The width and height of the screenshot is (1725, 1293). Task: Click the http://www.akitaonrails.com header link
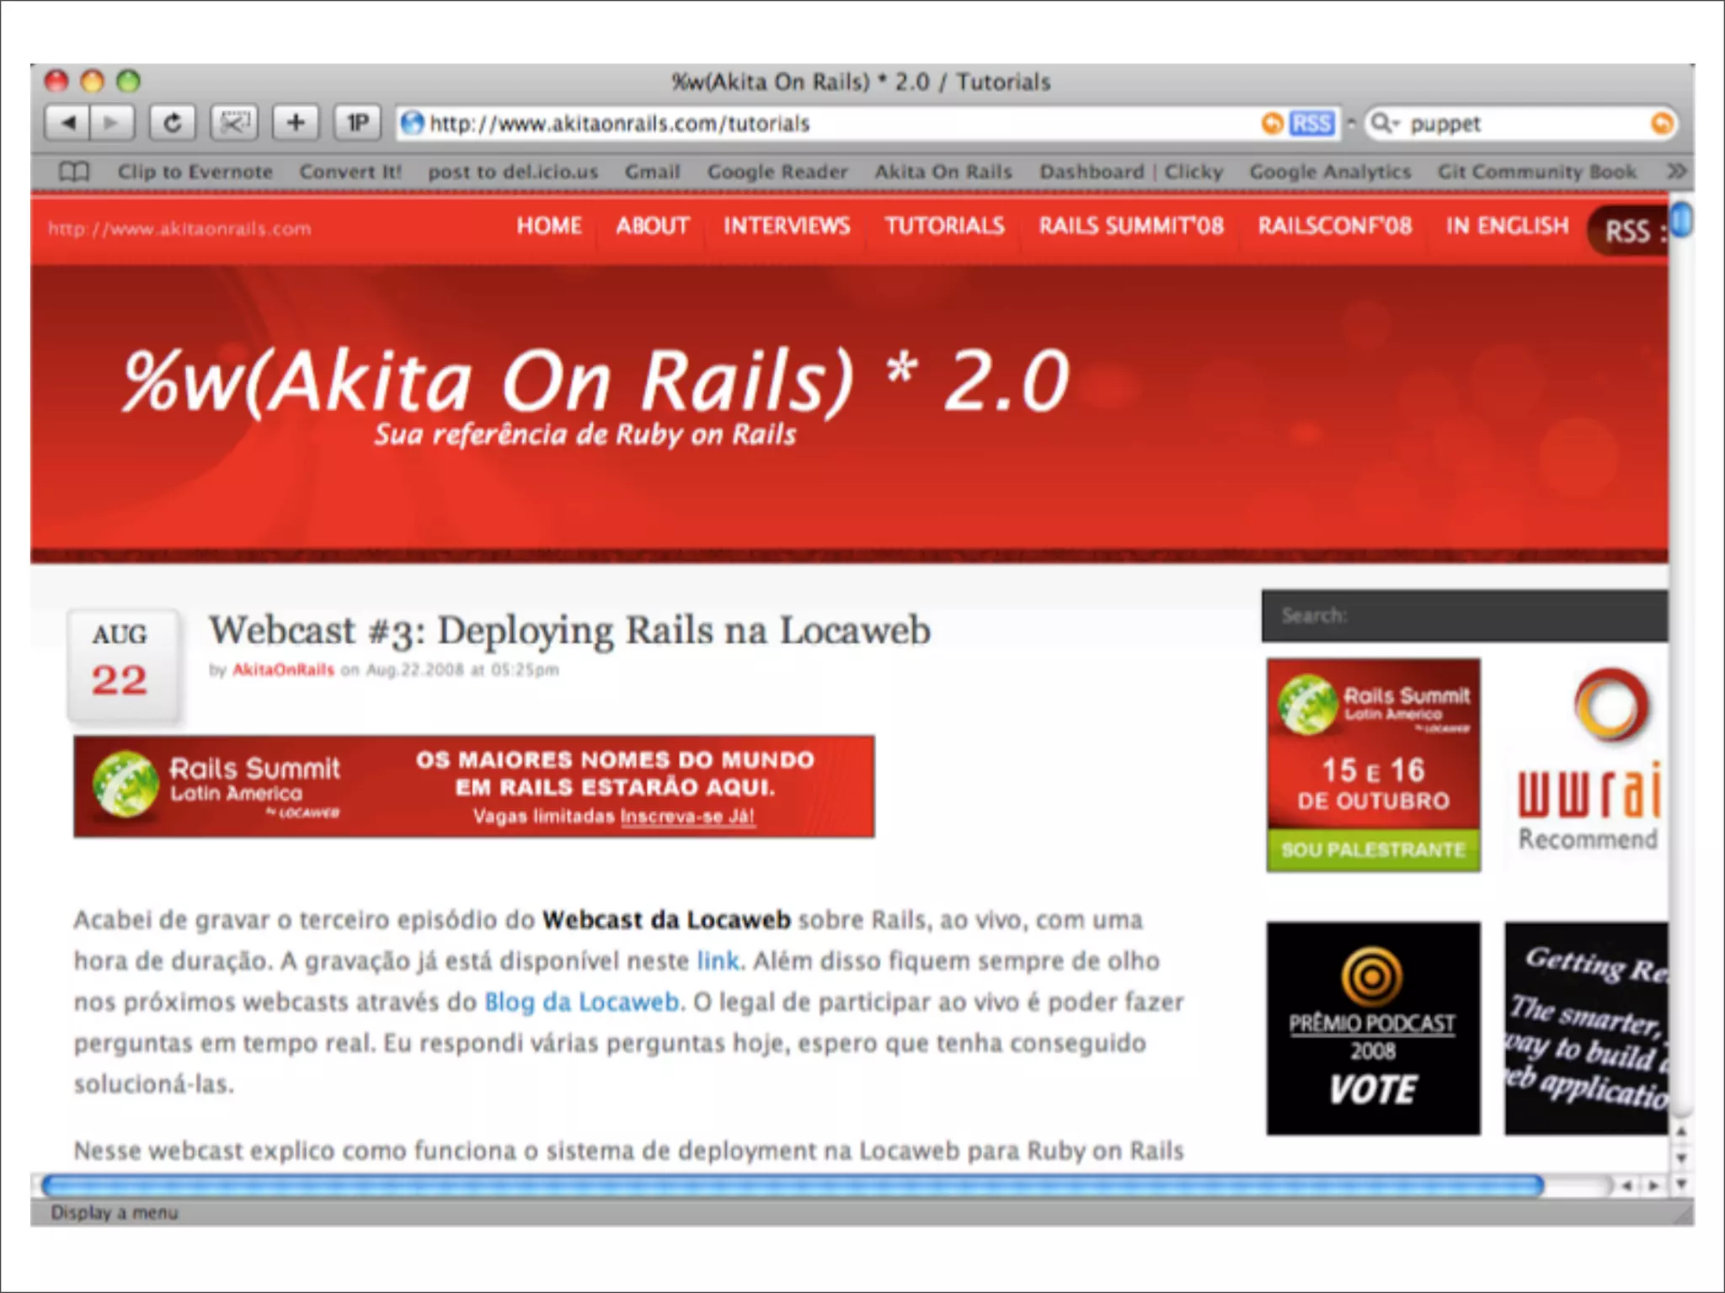click(179, 229)
